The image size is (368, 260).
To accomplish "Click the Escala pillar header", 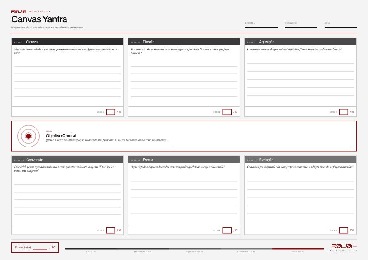I will coord(184,160).
